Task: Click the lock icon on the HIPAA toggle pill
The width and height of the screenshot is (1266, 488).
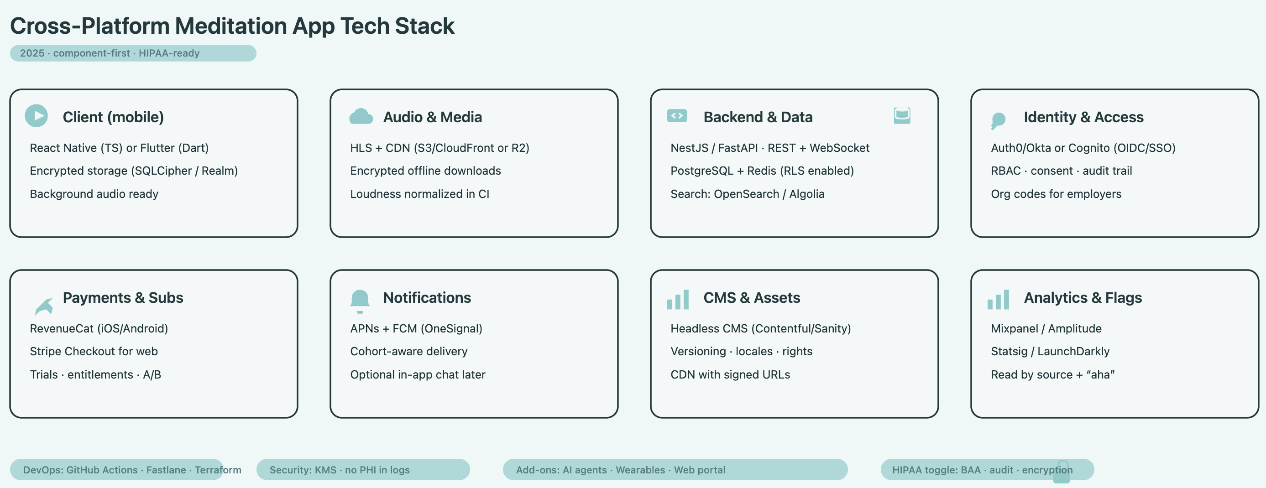Action: (1062, 472)
